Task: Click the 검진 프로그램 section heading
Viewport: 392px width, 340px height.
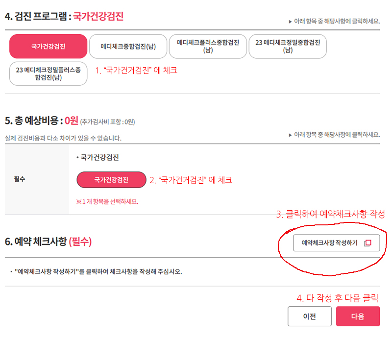Action: click(x=42, y=15)
